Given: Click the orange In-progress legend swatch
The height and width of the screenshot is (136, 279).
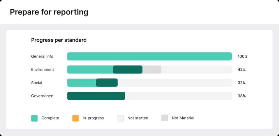Looking at the screenshot, I should [x=75, y=118].
